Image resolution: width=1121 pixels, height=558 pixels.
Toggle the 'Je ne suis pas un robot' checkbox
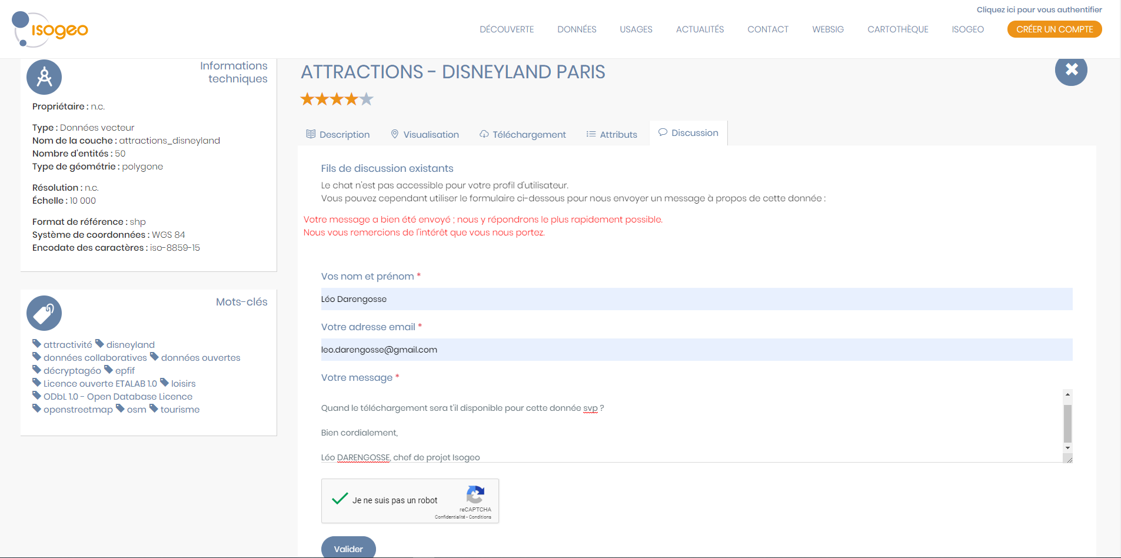coord(340,499)
